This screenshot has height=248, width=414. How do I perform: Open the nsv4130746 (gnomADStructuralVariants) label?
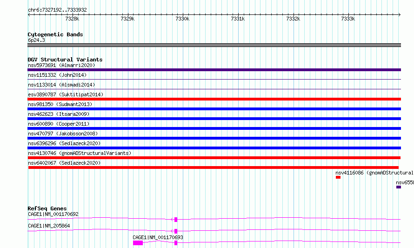pos(80,153)
